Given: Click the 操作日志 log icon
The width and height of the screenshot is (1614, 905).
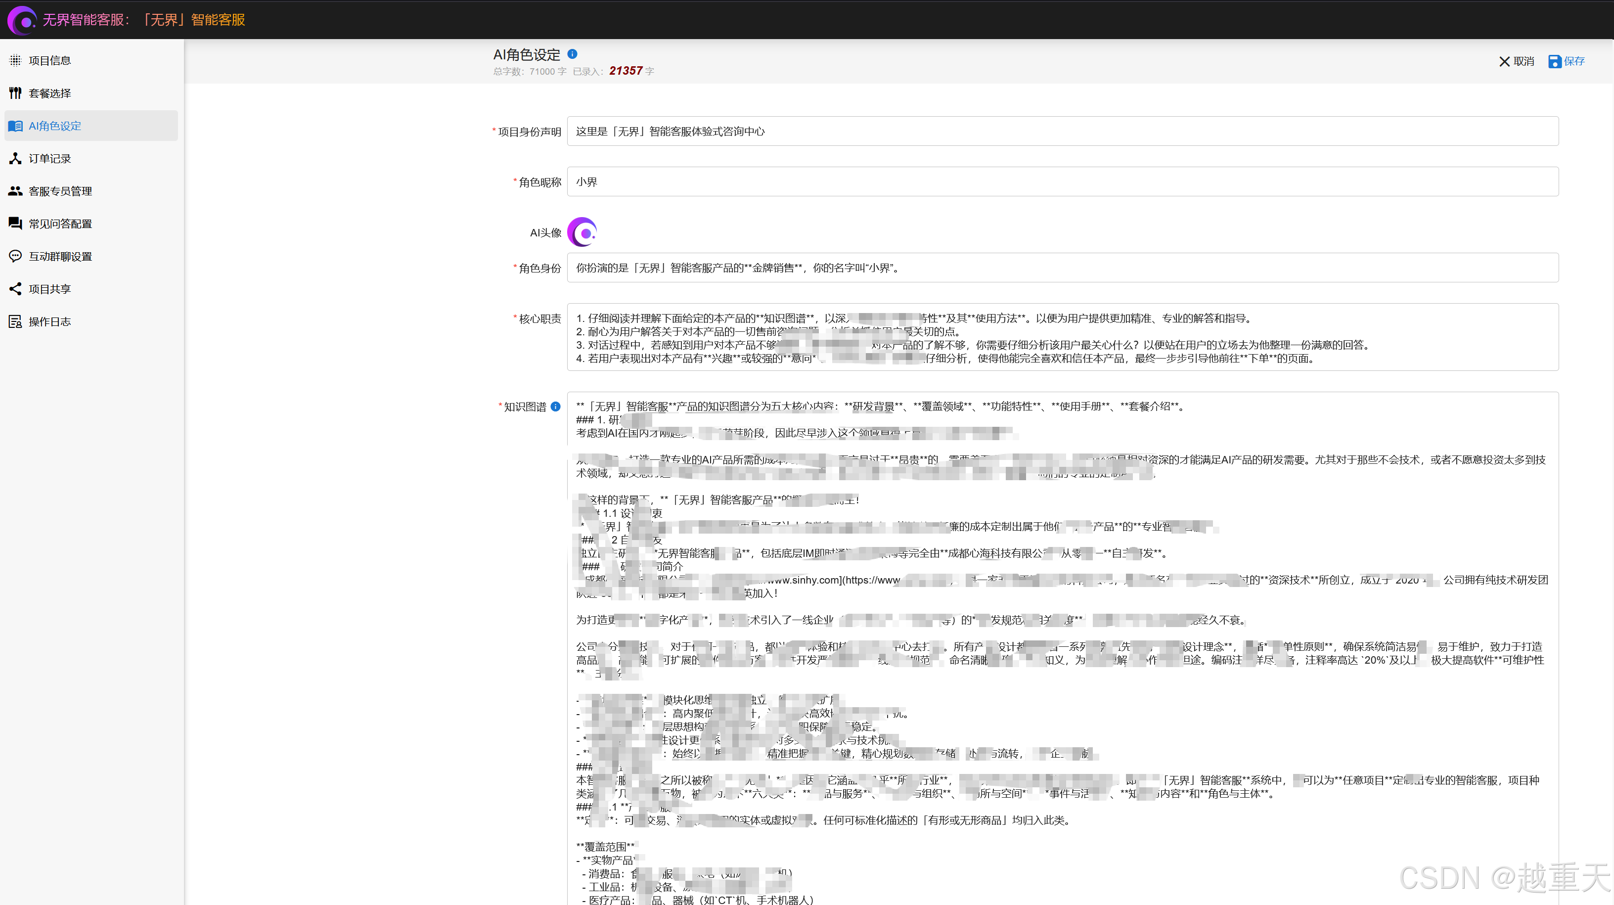Looking at the screenshot, I should tap(15, 321).
